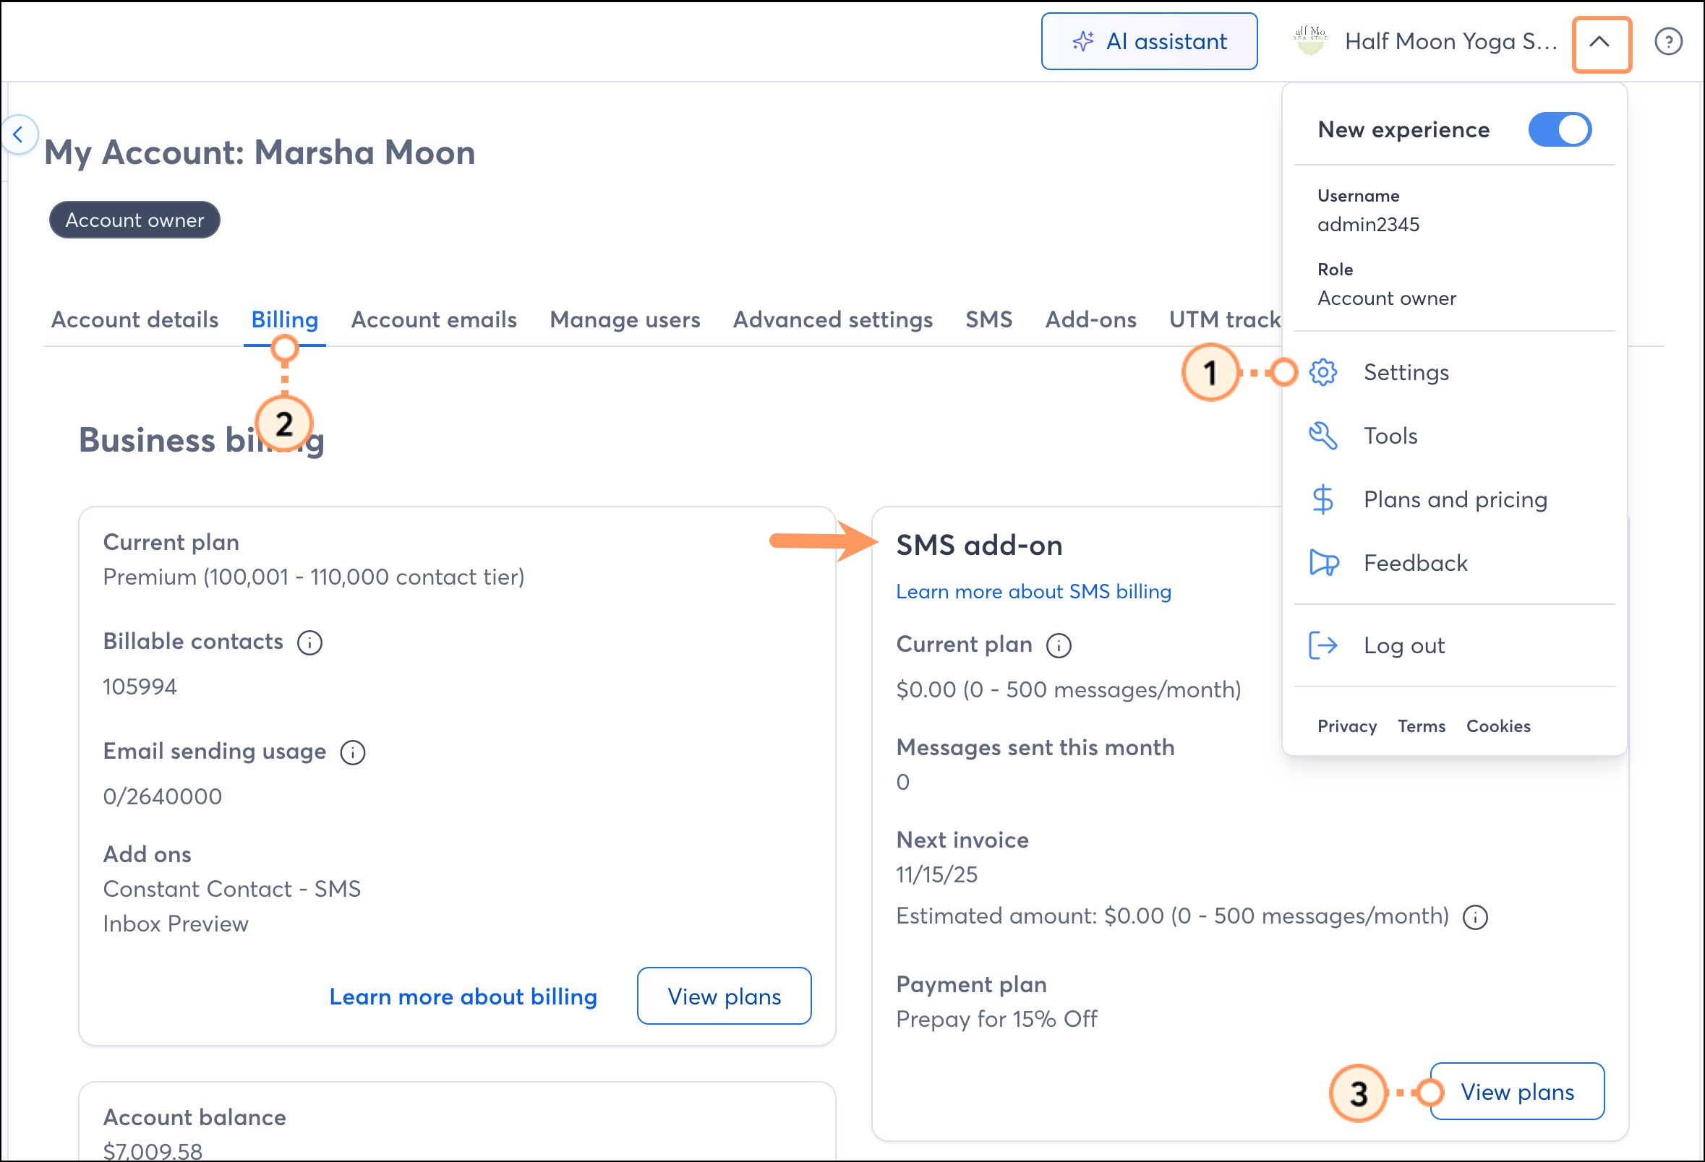Click info icon next to SMS Current plan
The image size is (1705, 1162).
pyautogui.click(x=1058, y=646)
